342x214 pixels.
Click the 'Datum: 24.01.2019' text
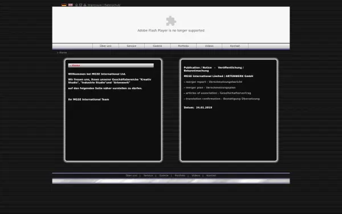(198, 107)
